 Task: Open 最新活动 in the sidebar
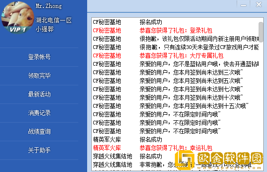pyautogui.click(x=39, y=94)
